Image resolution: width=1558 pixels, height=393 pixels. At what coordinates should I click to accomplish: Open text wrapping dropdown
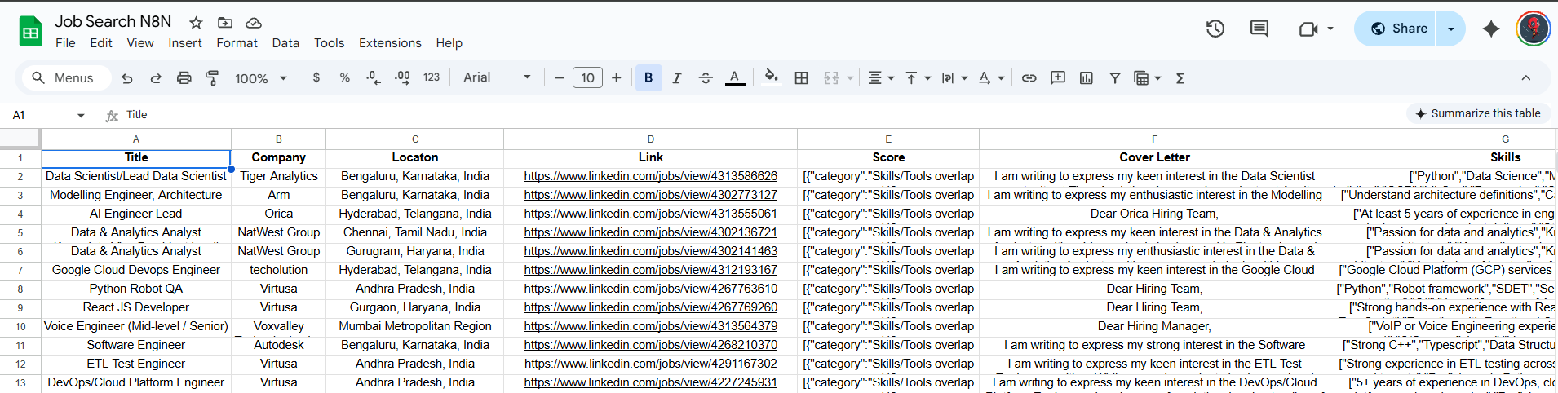point(954,78)
